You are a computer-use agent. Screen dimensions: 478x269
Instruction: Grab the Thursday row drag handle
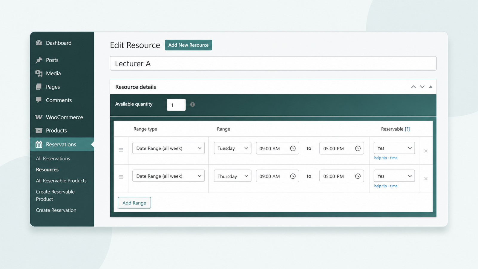point(121,177)
